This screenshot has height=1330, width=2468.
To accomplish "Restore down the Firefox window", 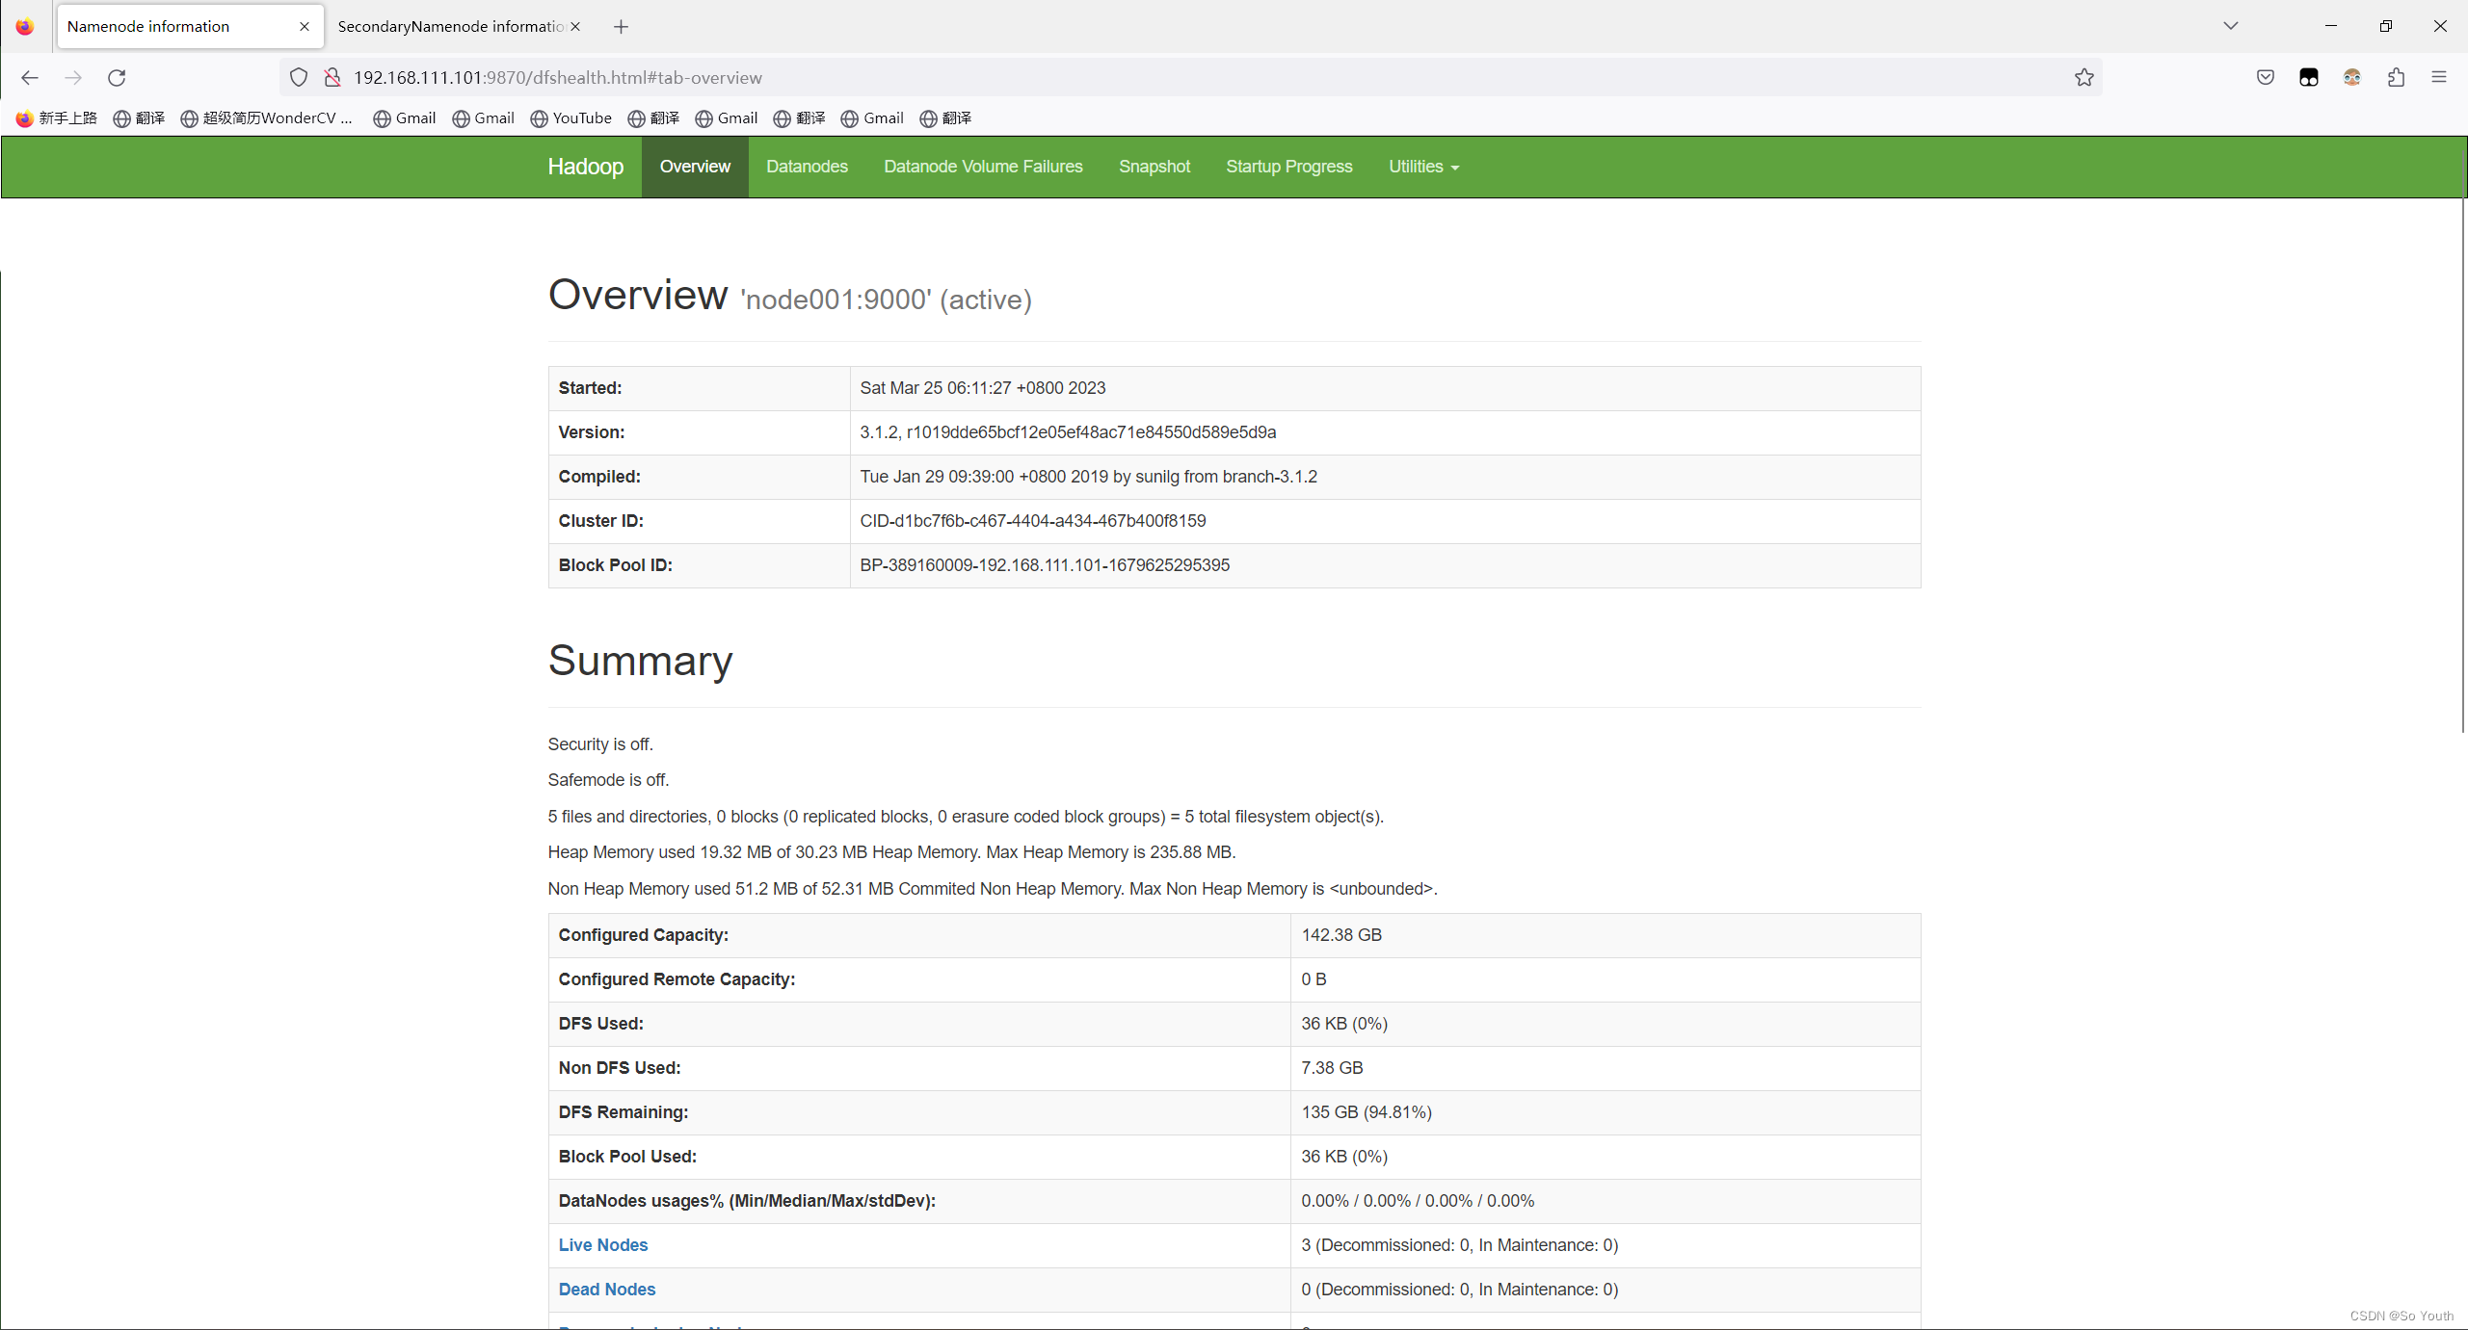I will [2386, 27].
